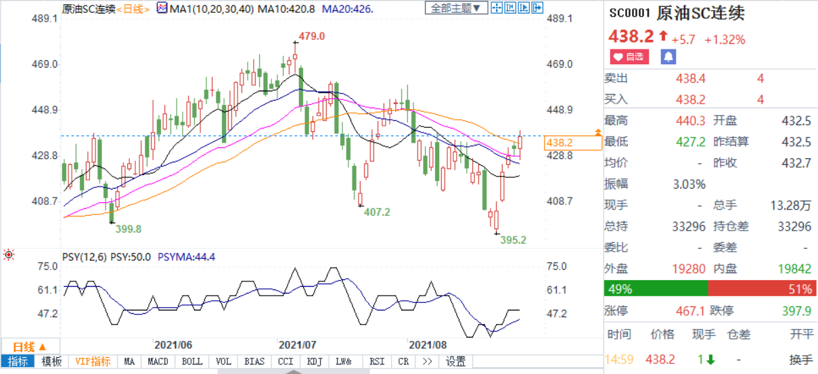The width and height of the screenshot is (818, 374).
Task: Switch to the 指标 mode tab
Action: pos(17,362)
